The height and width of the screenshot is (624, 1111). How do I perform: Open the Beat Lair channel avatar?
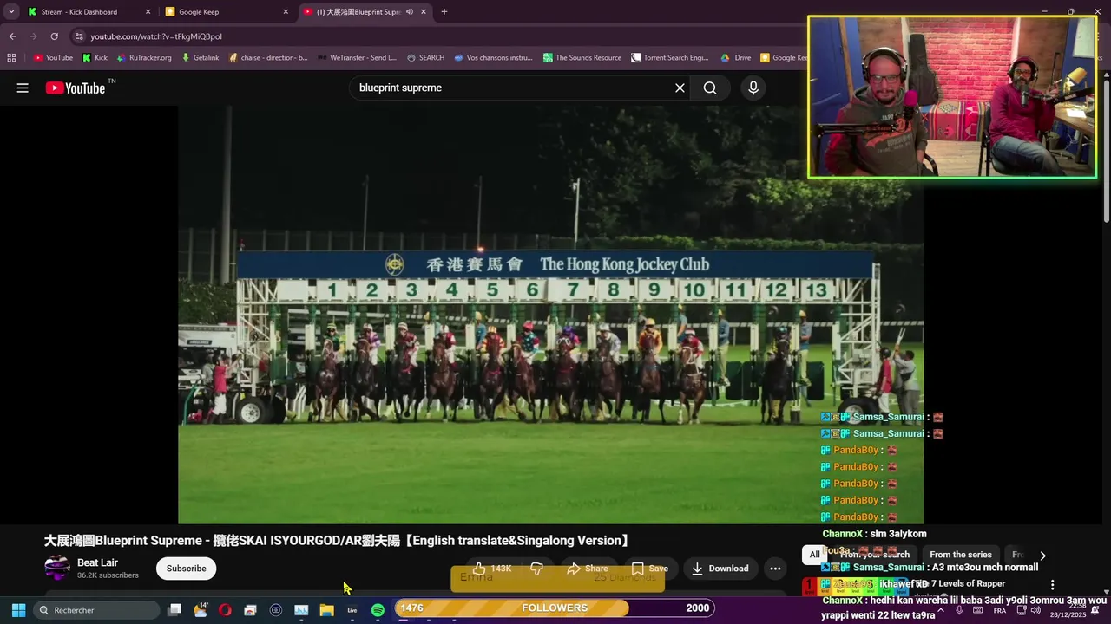click(x=57, y=568)
